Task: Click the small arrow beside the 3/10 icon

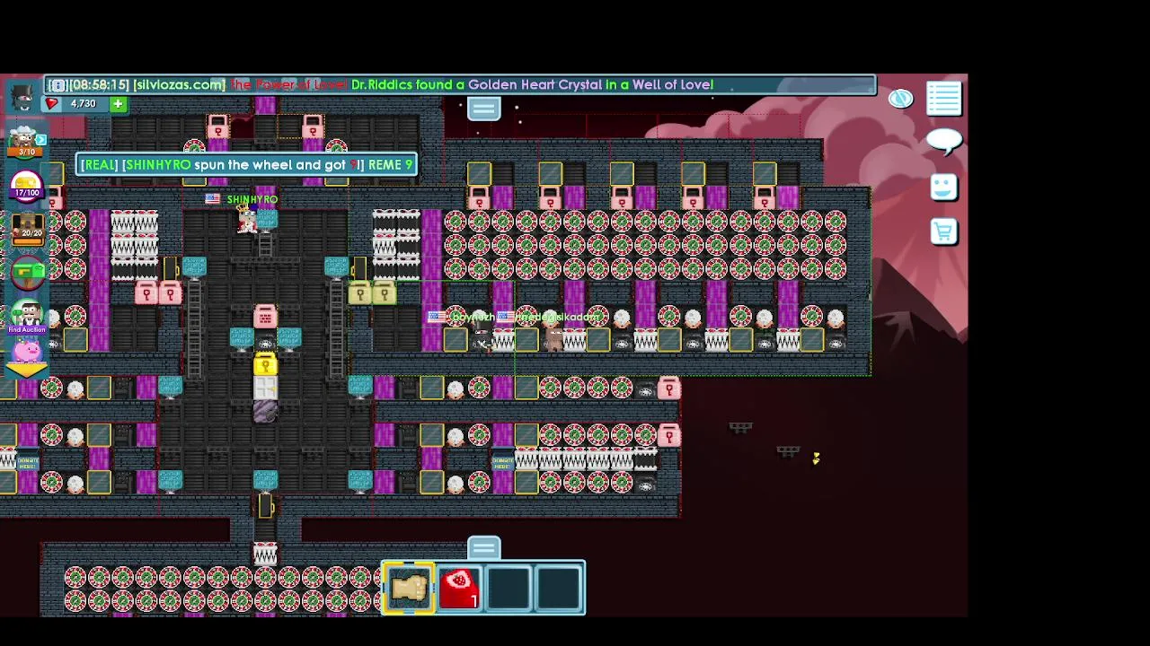Action: tap(41, 140)
